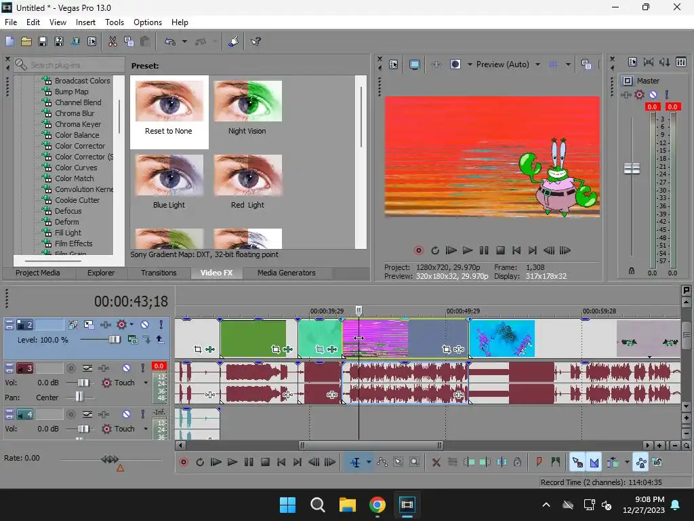Select the Chroma Keyer plug-in

[78, 124]
